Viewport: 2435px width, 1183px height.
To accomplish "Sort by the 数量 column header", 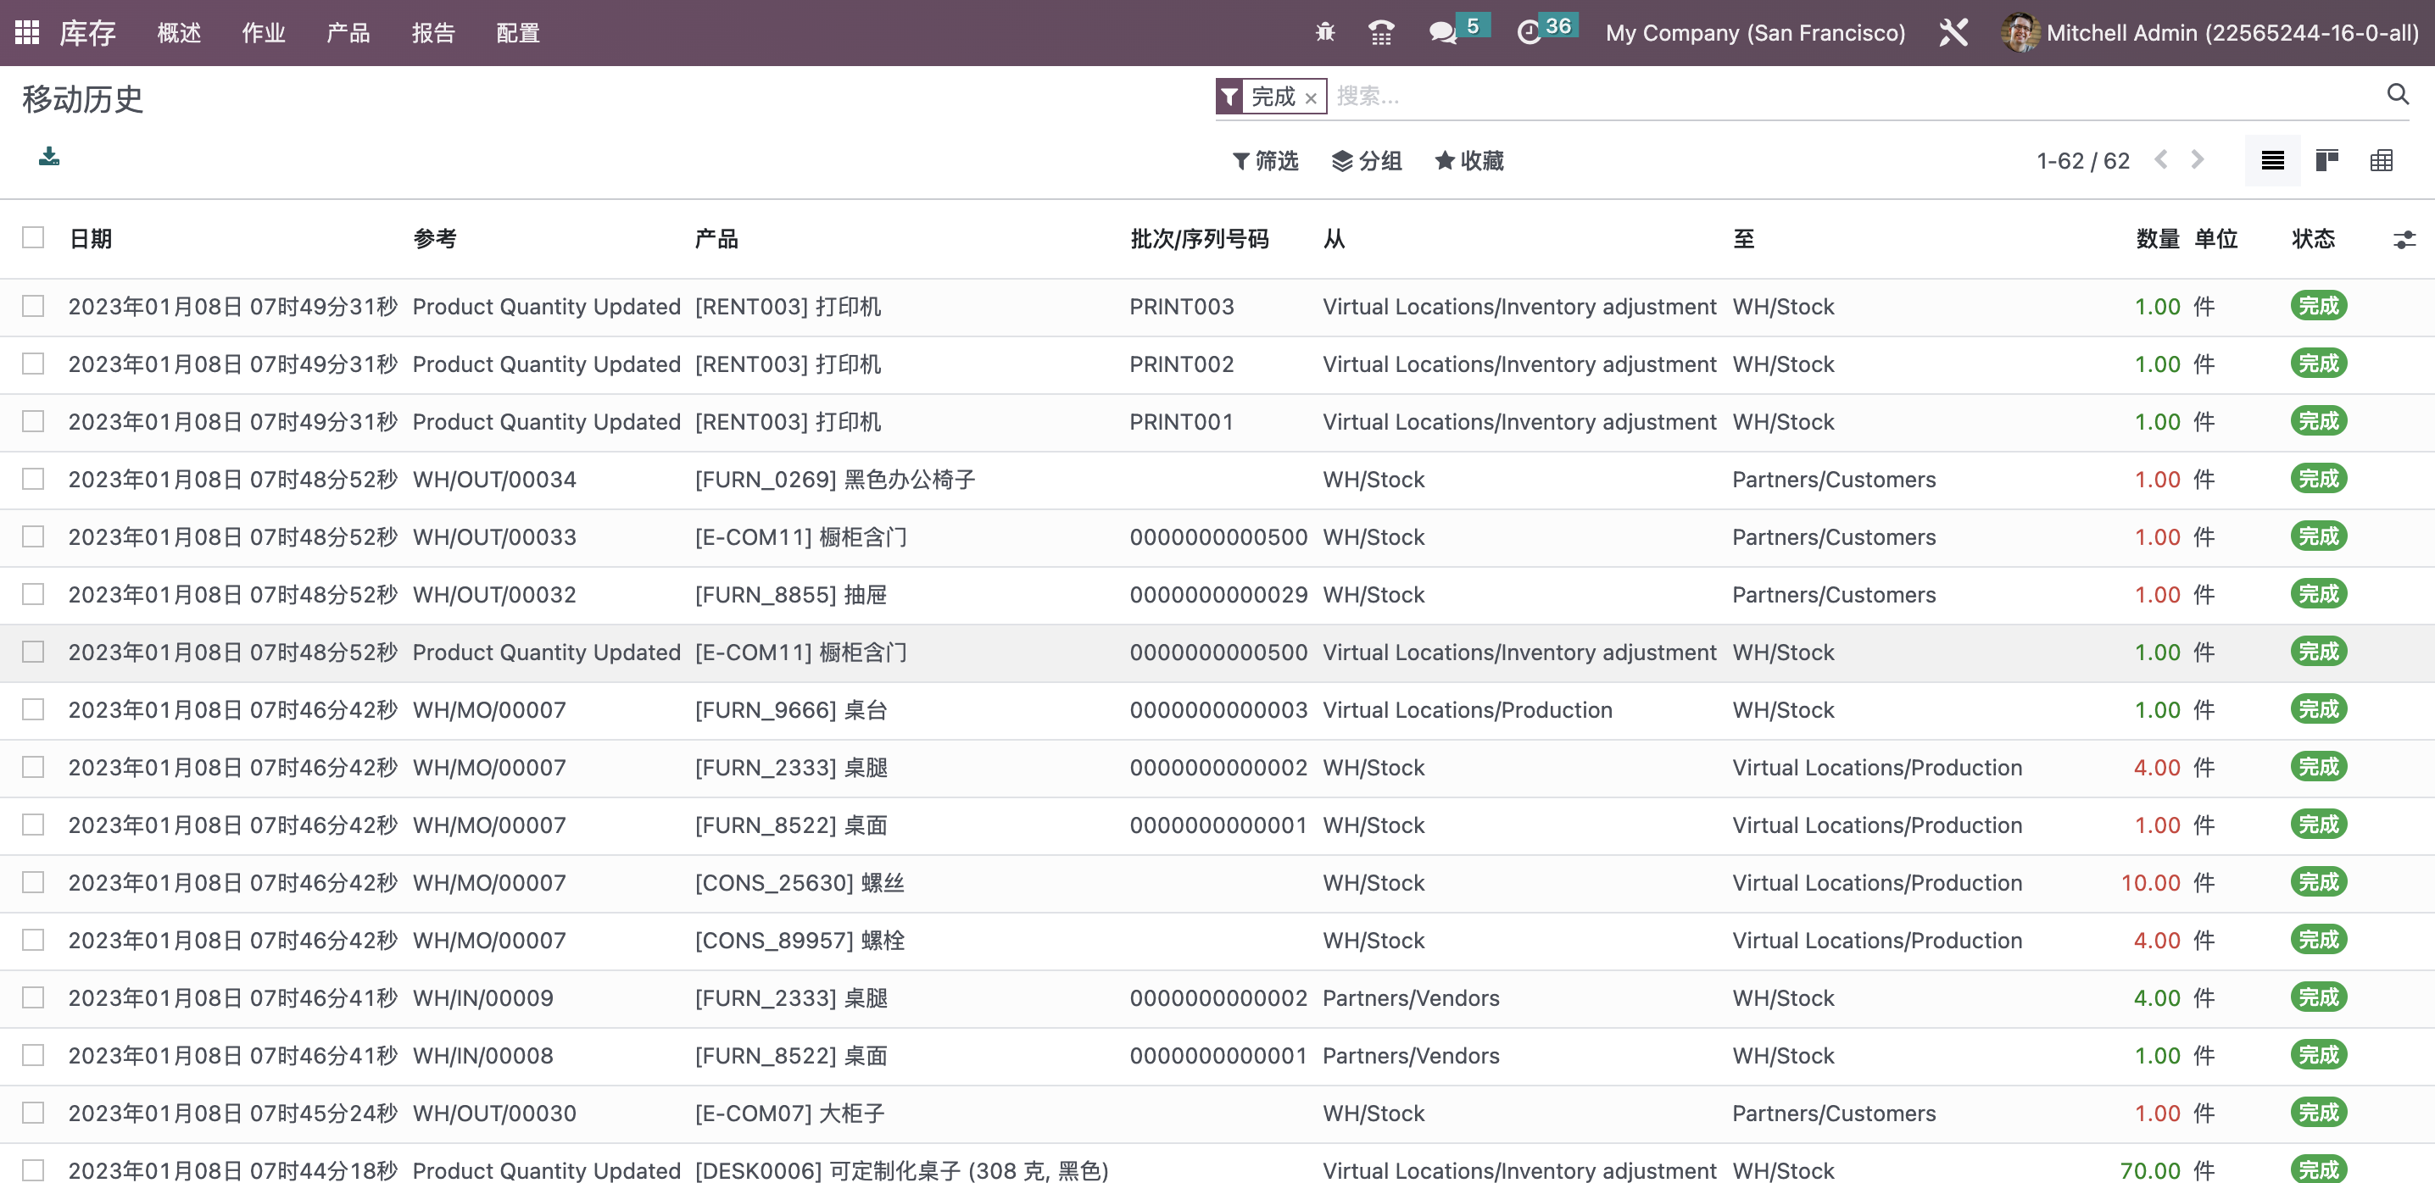I will (2158, 239).
